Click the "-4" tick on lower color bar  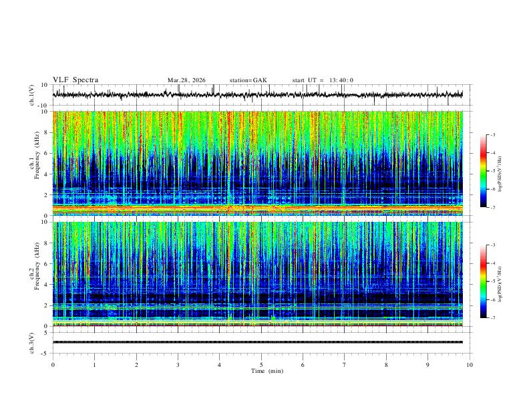[492, 263]
